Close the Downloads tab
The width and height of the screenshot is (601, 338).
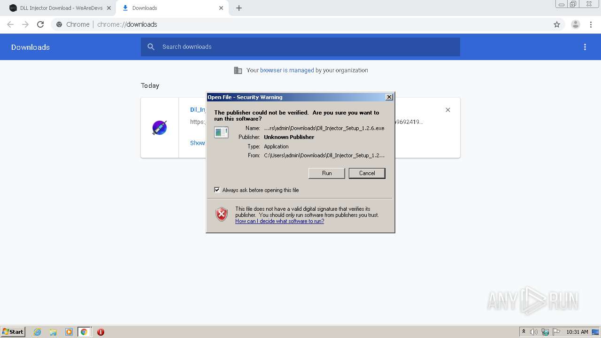[x=221, y=8]
